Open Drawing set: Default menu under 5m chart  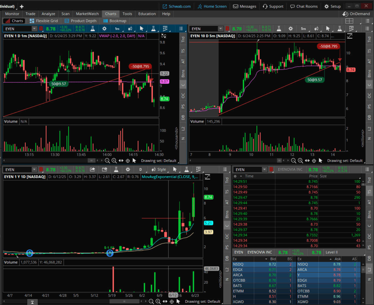coord(346,161)
